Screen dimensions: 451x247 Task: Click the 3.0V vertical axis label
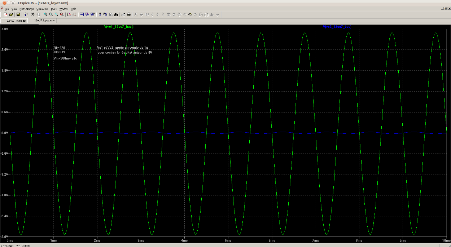click(x=5, y=29)
